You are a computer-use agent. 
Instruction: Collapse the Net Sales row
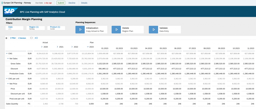pos(8,58)
